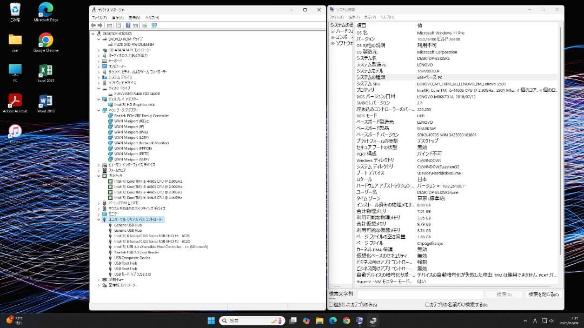The image size is (584, 328).
Task: Click the back arrow in Device Manager toolbar
Action: pos(93,25)
